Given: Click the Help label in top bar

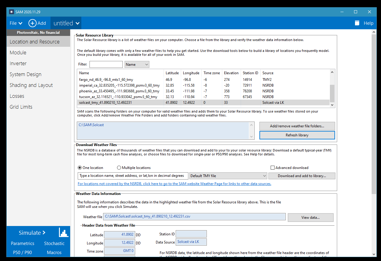Looking at the screenshot, I should coord(369,23).
